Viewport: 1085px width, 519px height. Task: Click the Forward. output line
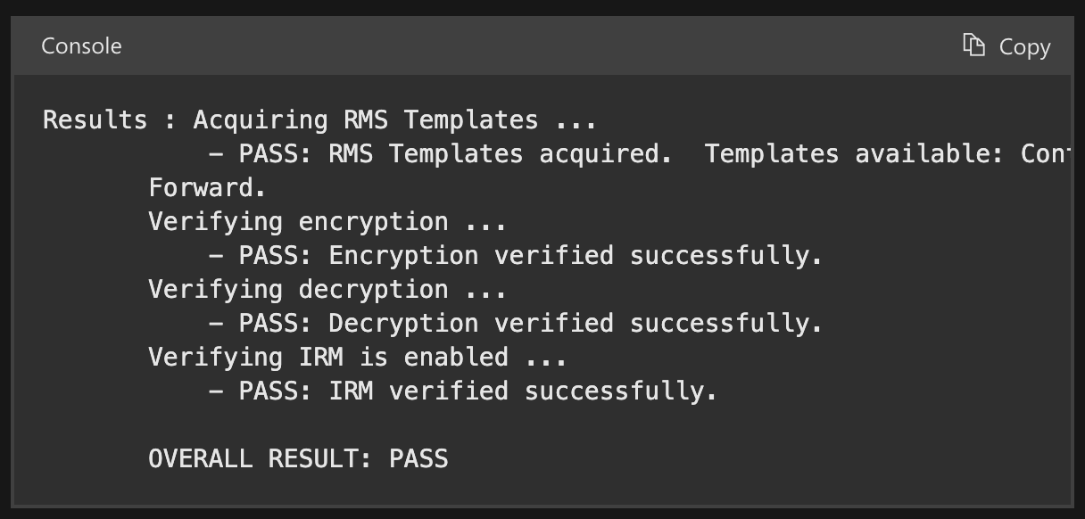click(207, 187)
